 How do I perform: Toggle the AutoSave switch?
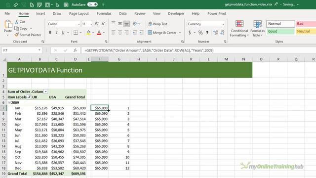click(92, 4)
